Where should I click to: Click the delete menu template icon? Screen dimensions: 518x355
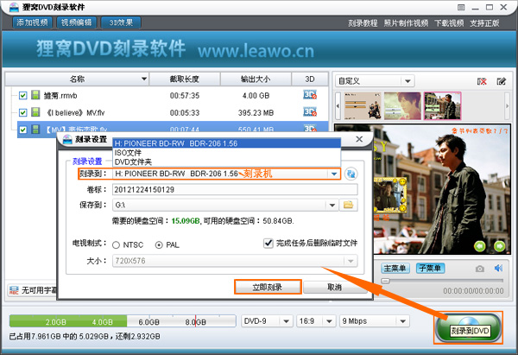482,81
